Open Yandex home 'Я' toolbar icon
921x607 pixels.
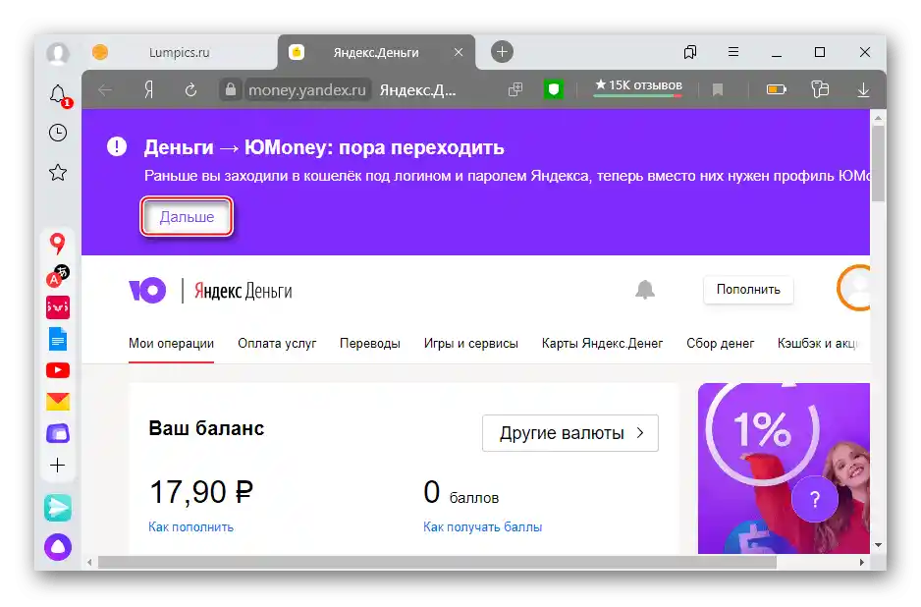click(148, 90)
